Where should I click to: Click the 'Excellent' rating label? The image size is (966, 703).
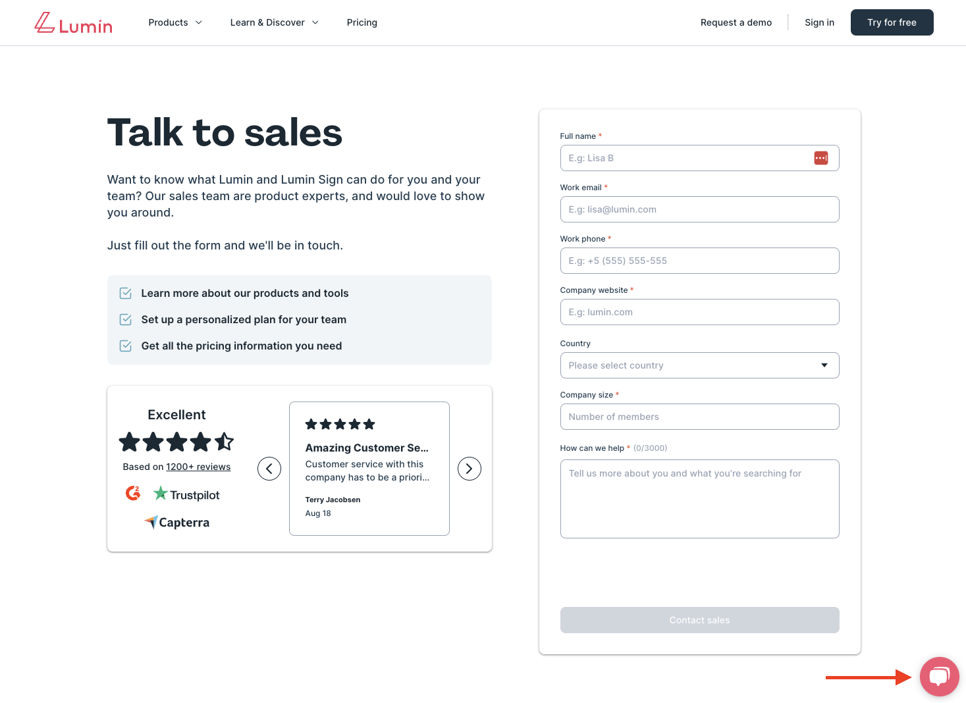click(x=176, y=415)
